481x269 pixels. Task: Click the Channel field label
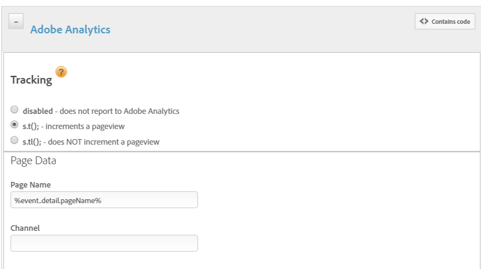pyautogui.click(x=25, y=228)
